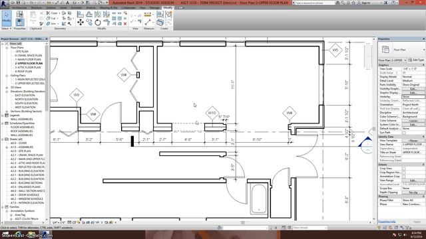The width and height of the screenshot is (426, 239).
Task: Open the Manage ribbon tab
Action: click(x=154, y=8)
